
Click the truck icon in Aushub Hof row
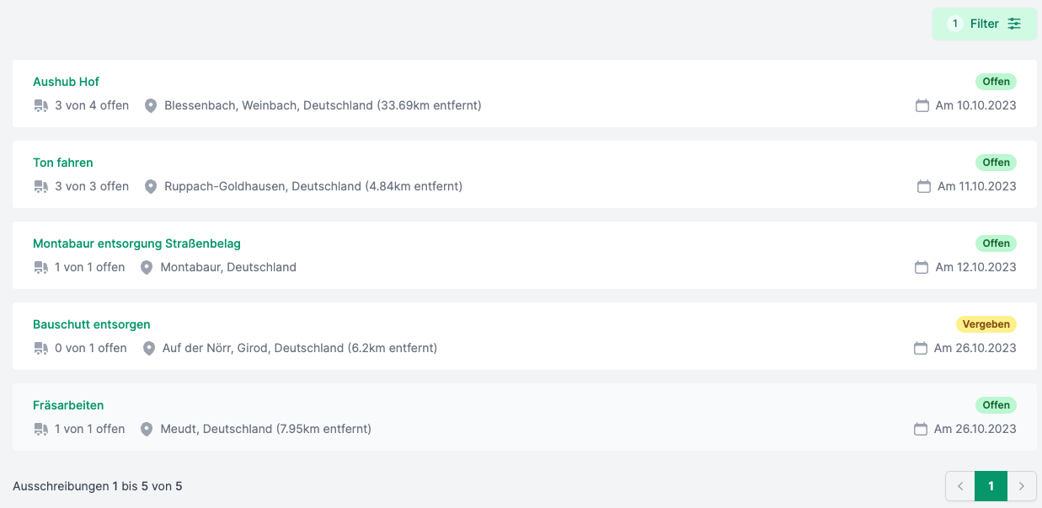pyautogui.click(x=40, y=105)
